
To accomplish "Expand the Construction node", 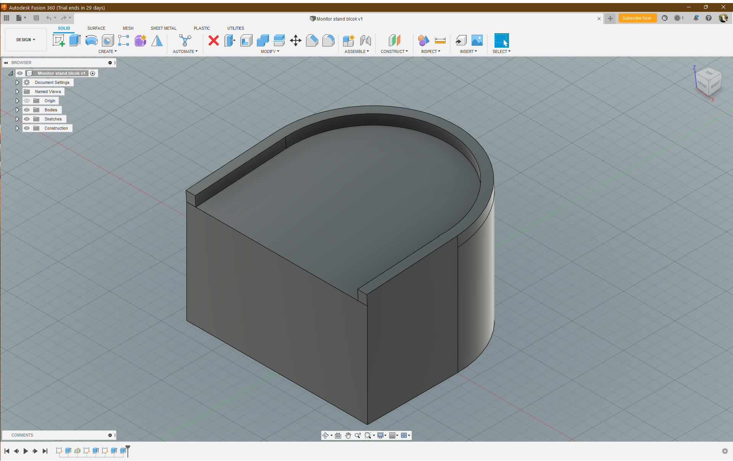I will [x=17, y=128].
